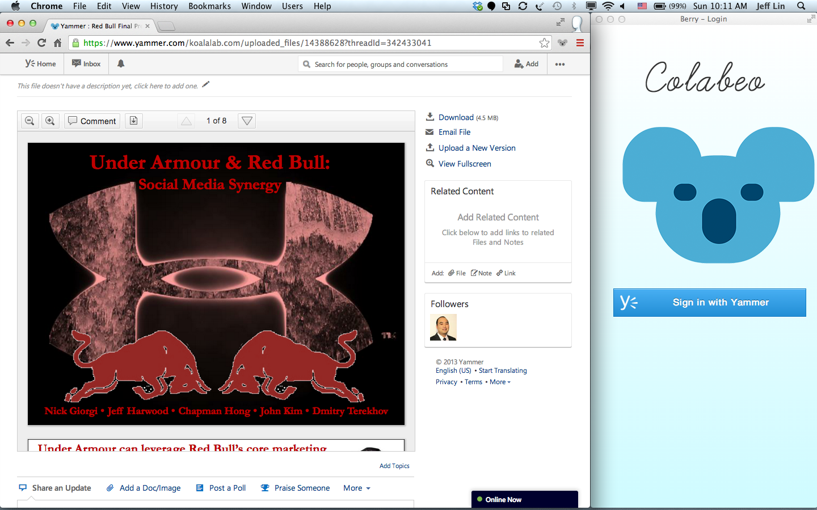Click Chrome back arrow
817x510 pixels.
pos(10,42)
